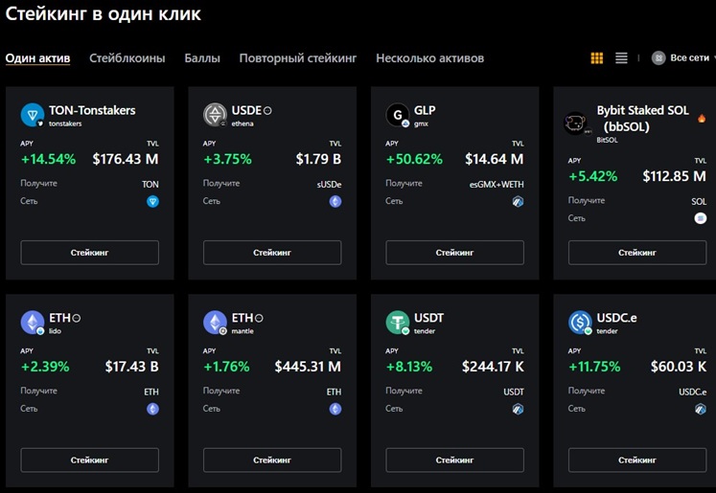
Task: Click the +3.75% APY value
Action: (227, 159)
